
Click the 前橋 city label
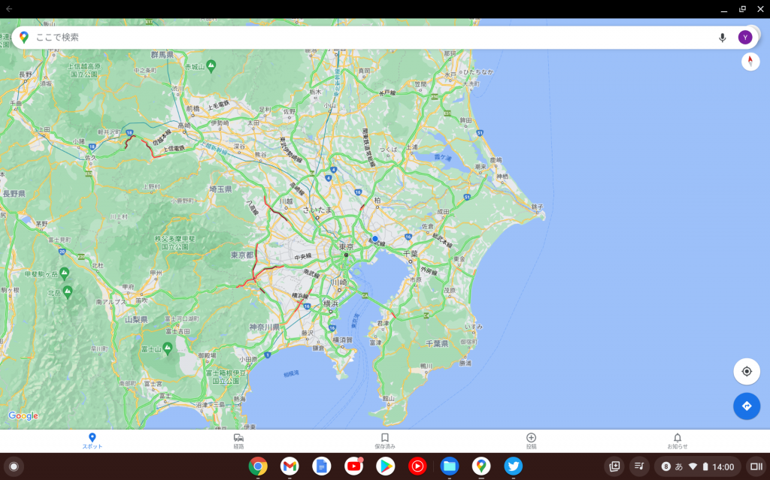pyautogui.click(x=193, y=109)
